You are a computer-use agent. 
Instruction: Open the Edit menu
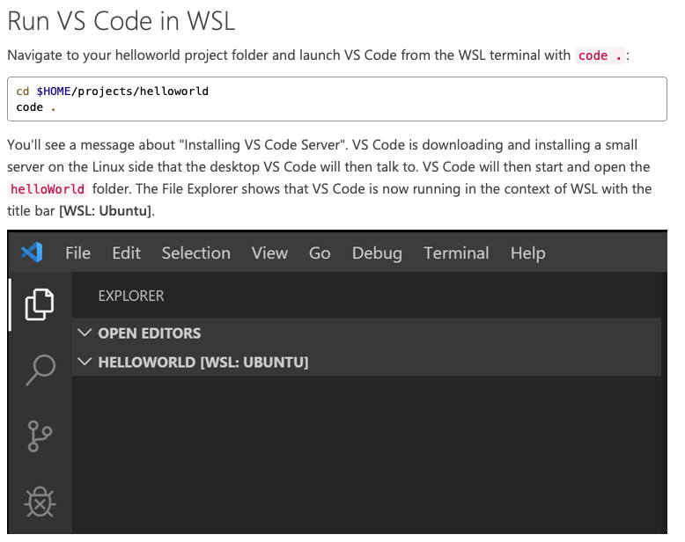click(x=126, y=253)
